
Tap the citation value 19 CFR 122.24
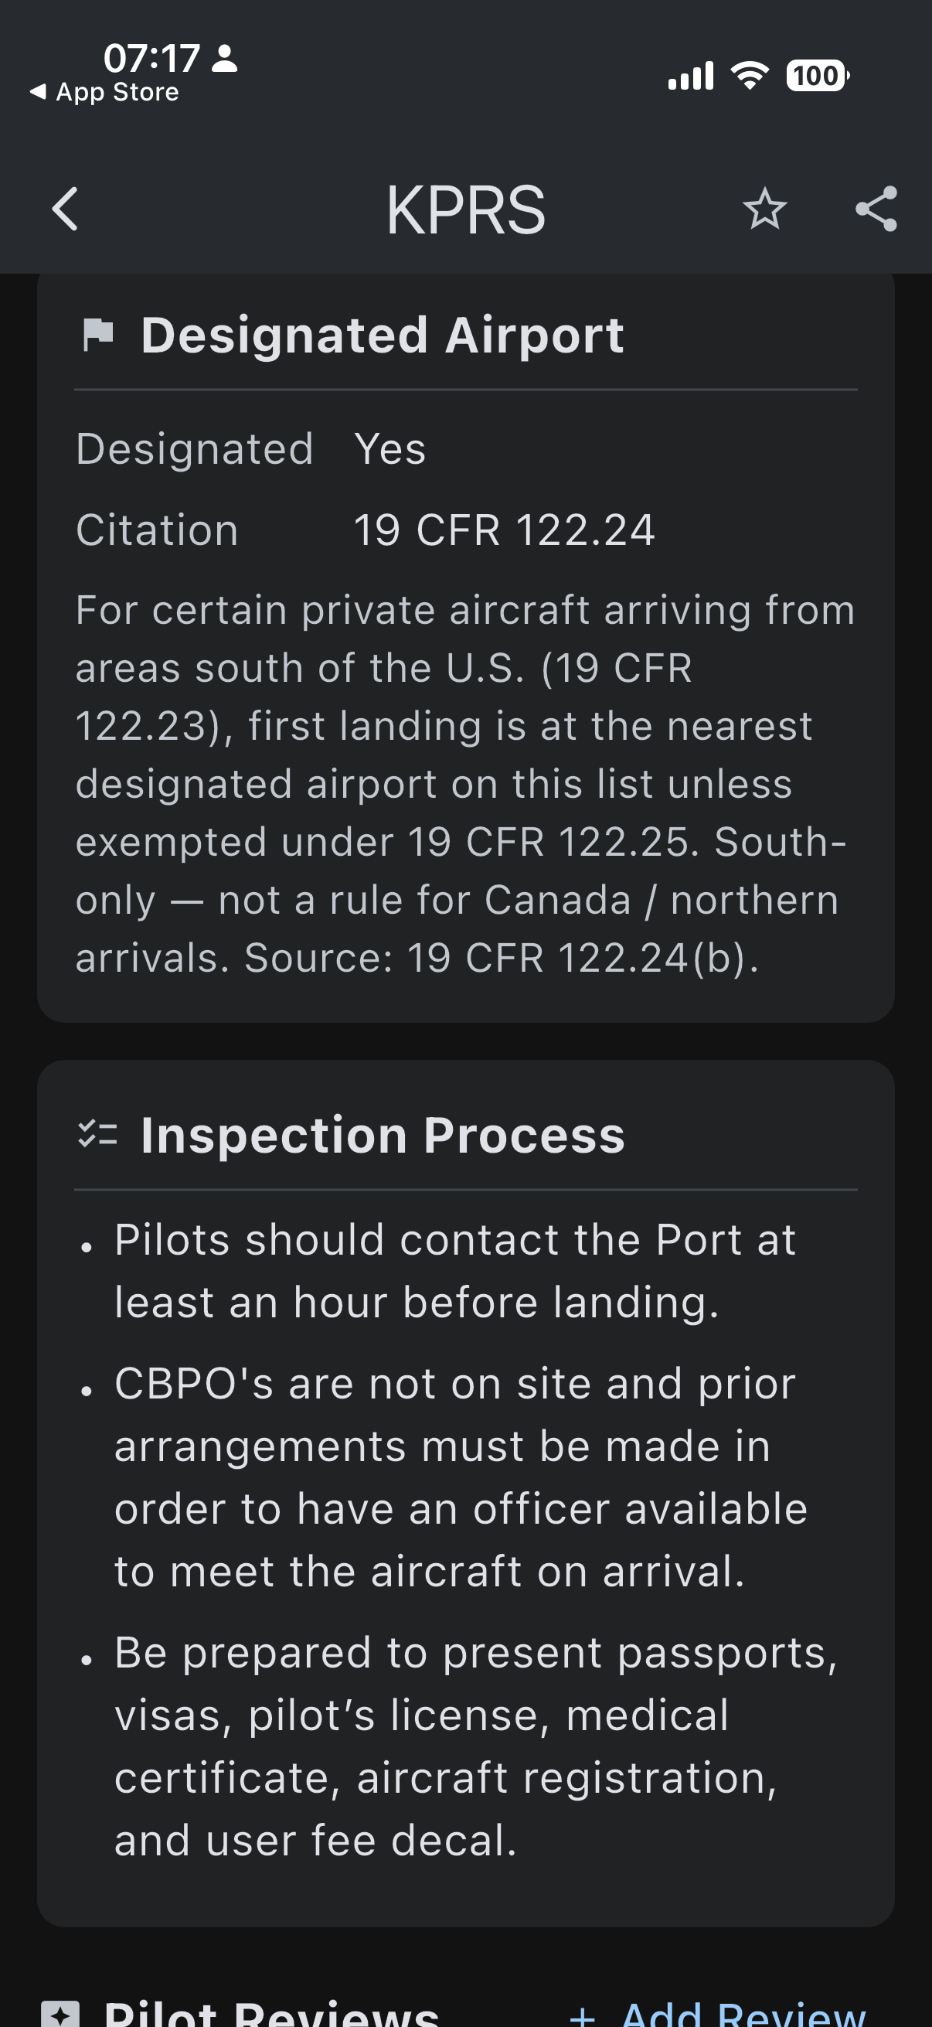click(x=504, y=530)
